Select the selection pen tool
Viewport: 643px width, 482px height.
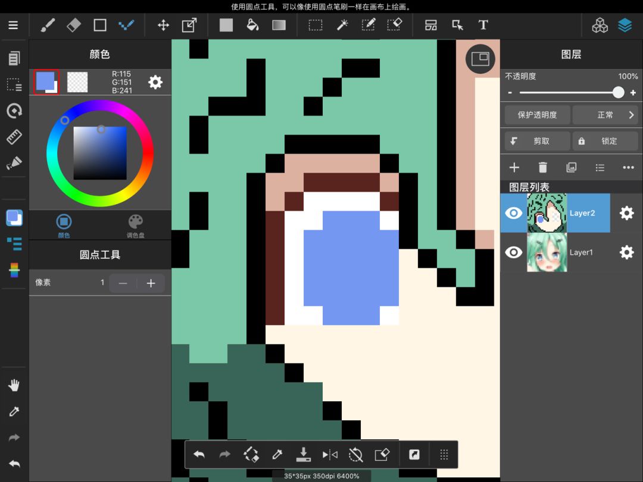click(369, 25)
